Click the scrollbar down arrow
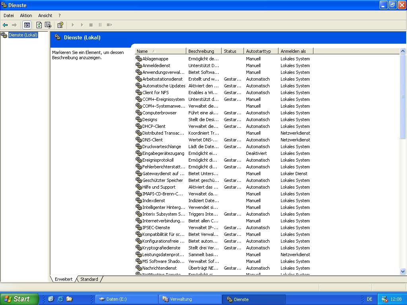Screen dimensions: 407x305 point(403,272)
